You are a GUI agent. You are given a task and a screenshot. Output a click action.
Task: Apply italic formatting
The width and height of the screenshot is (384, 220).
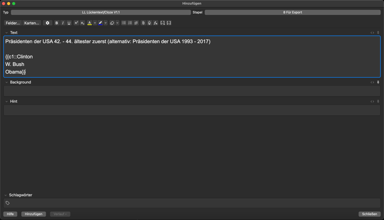(x=63, y=23)
